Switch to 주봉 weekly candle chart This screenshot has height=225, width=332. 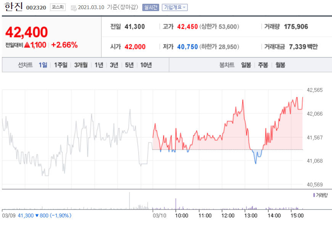tap(263, 65)
